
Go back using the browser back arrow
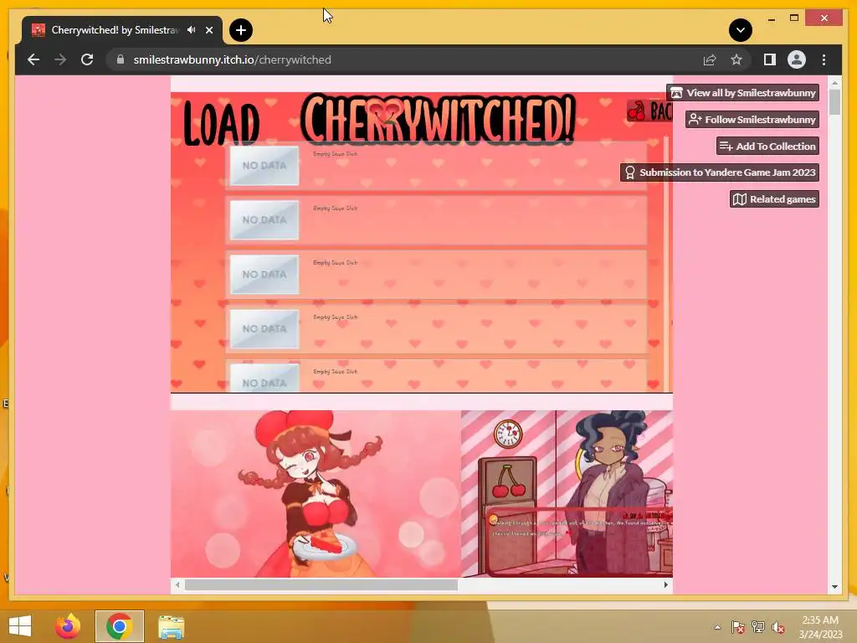click(x=33, y=59)
